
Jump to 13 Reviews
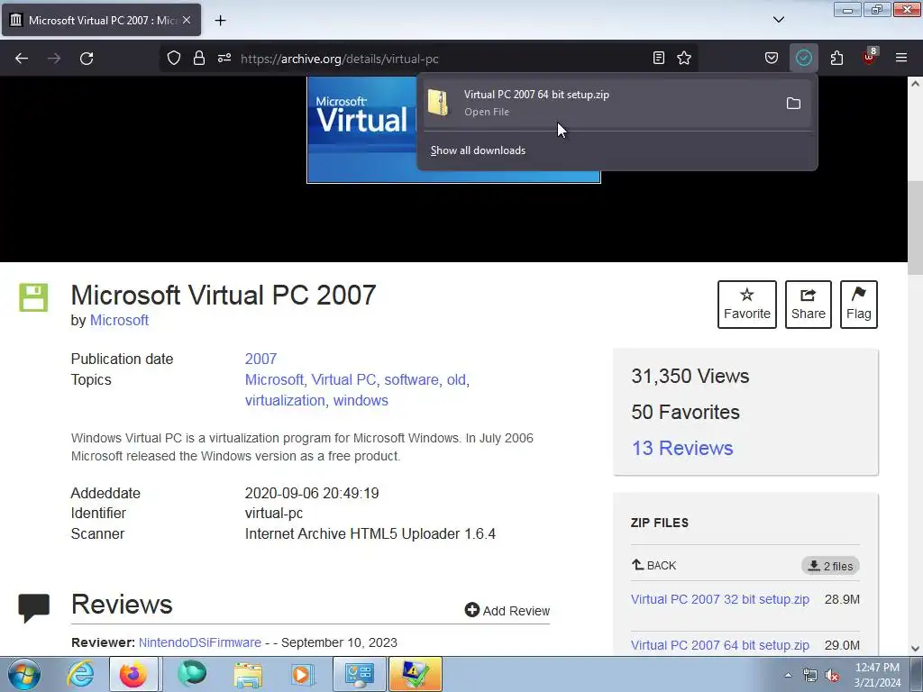pyautogui.click(x=682, y=449)
